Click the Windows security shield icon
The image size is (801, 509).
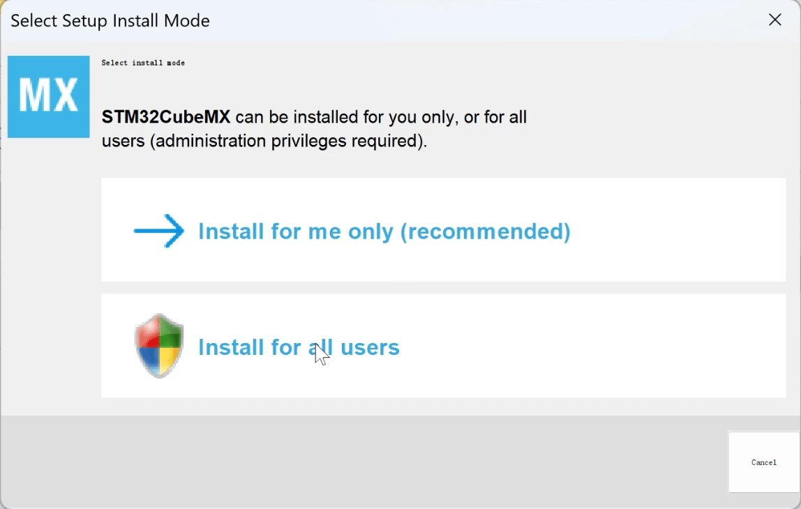click(x=159, y=346)
